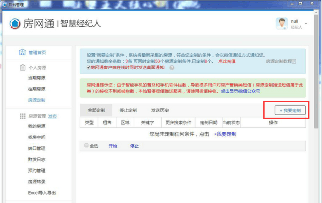Viewport: 322px width, 203px height.
Task: Click the 类型 column header
Action: point(89,123)
